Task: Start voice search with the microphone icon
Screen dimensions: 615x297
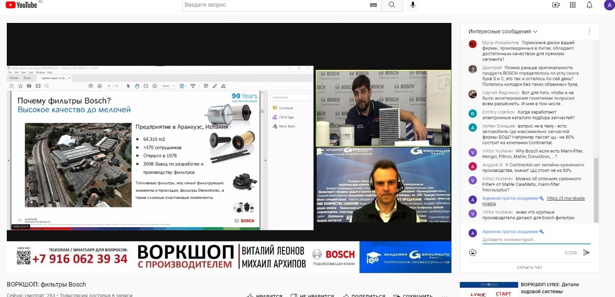Action: click(413, 5)
